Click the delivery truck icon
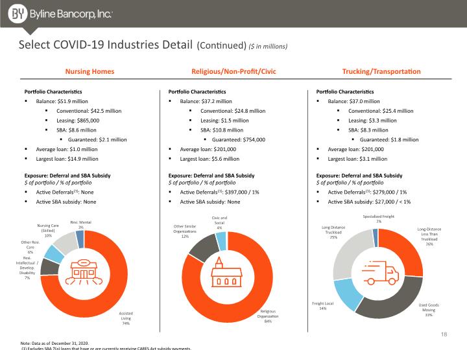The height and width of the screenshot is (350, 467). pos(380,273)
